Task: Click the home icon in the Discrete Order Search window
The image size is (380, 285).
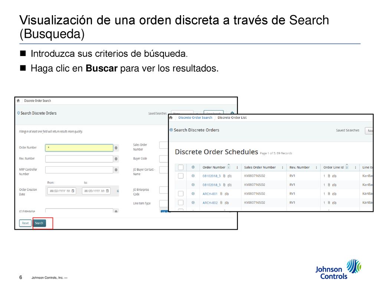Action: (18, 101)
